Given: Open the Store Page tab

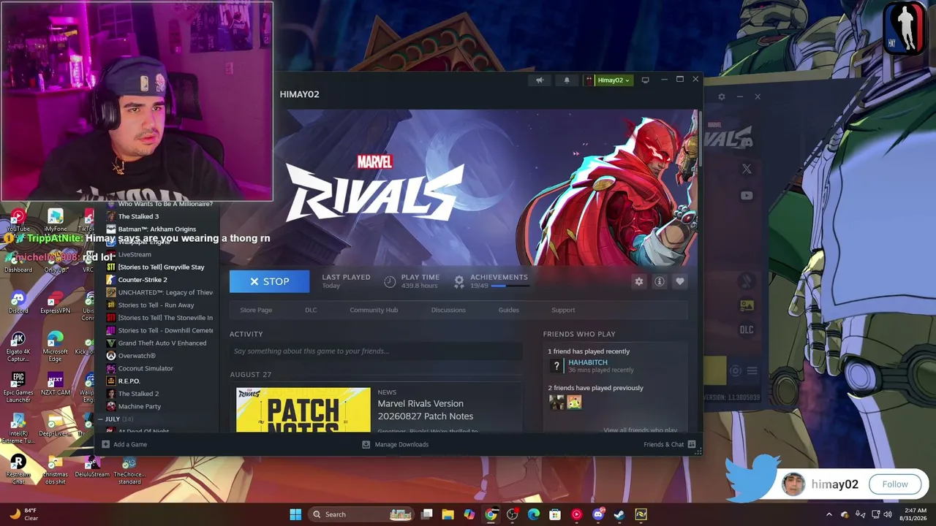Looking at the screenshot, I should (x=256, y=310).
